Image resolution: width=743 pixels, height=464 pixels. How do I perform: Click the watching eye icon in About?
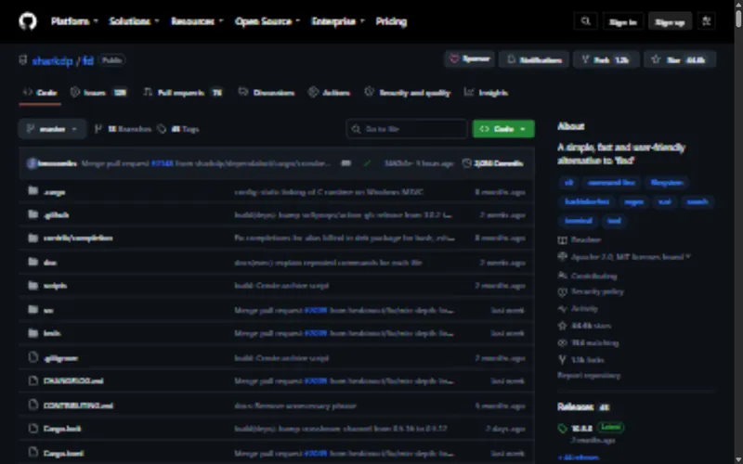pos(563,342)
